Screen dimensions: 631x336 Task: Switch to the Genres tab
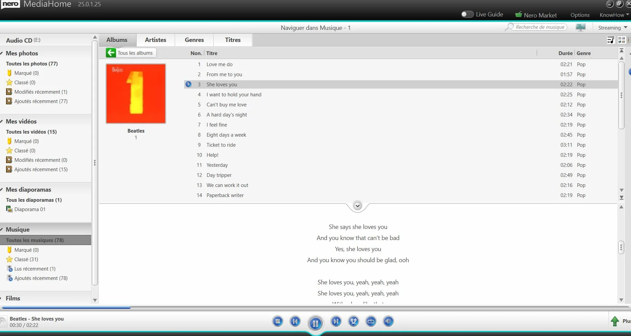coord(194,40)
